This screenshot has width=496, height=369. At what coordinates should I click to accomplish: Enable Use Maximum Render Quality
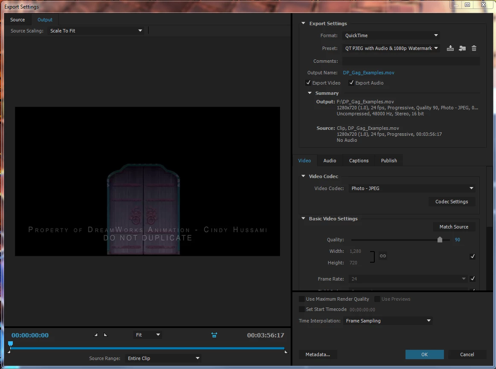(x=302, y=299)
